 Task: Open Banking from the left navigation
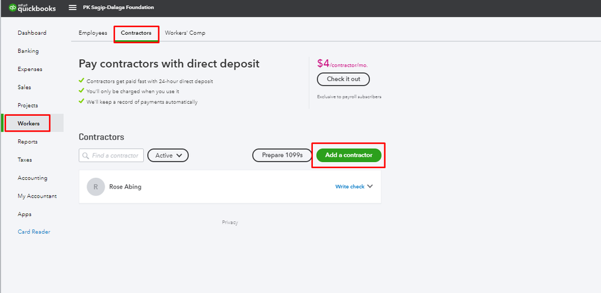click(28, 51)
